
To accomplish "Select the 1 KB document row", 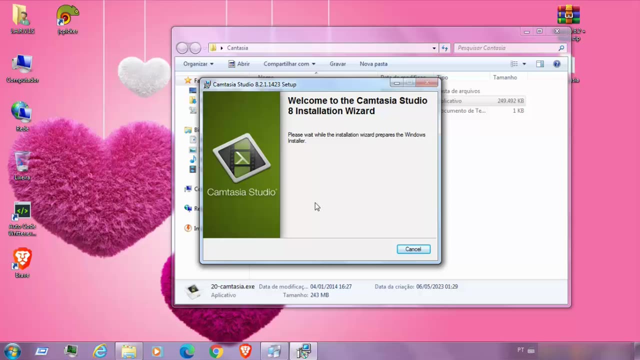I will 482,111.
